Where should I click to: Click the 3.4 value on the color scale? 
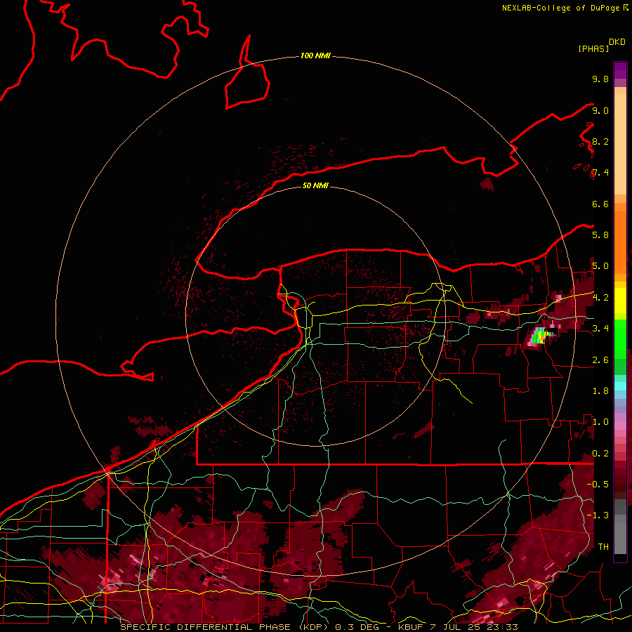click(x=600, y=329)
